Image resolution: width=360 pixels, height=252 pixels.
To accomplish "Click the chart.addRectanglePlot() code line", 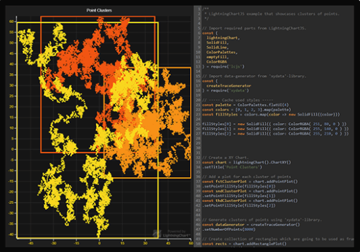I will [244, 243].
